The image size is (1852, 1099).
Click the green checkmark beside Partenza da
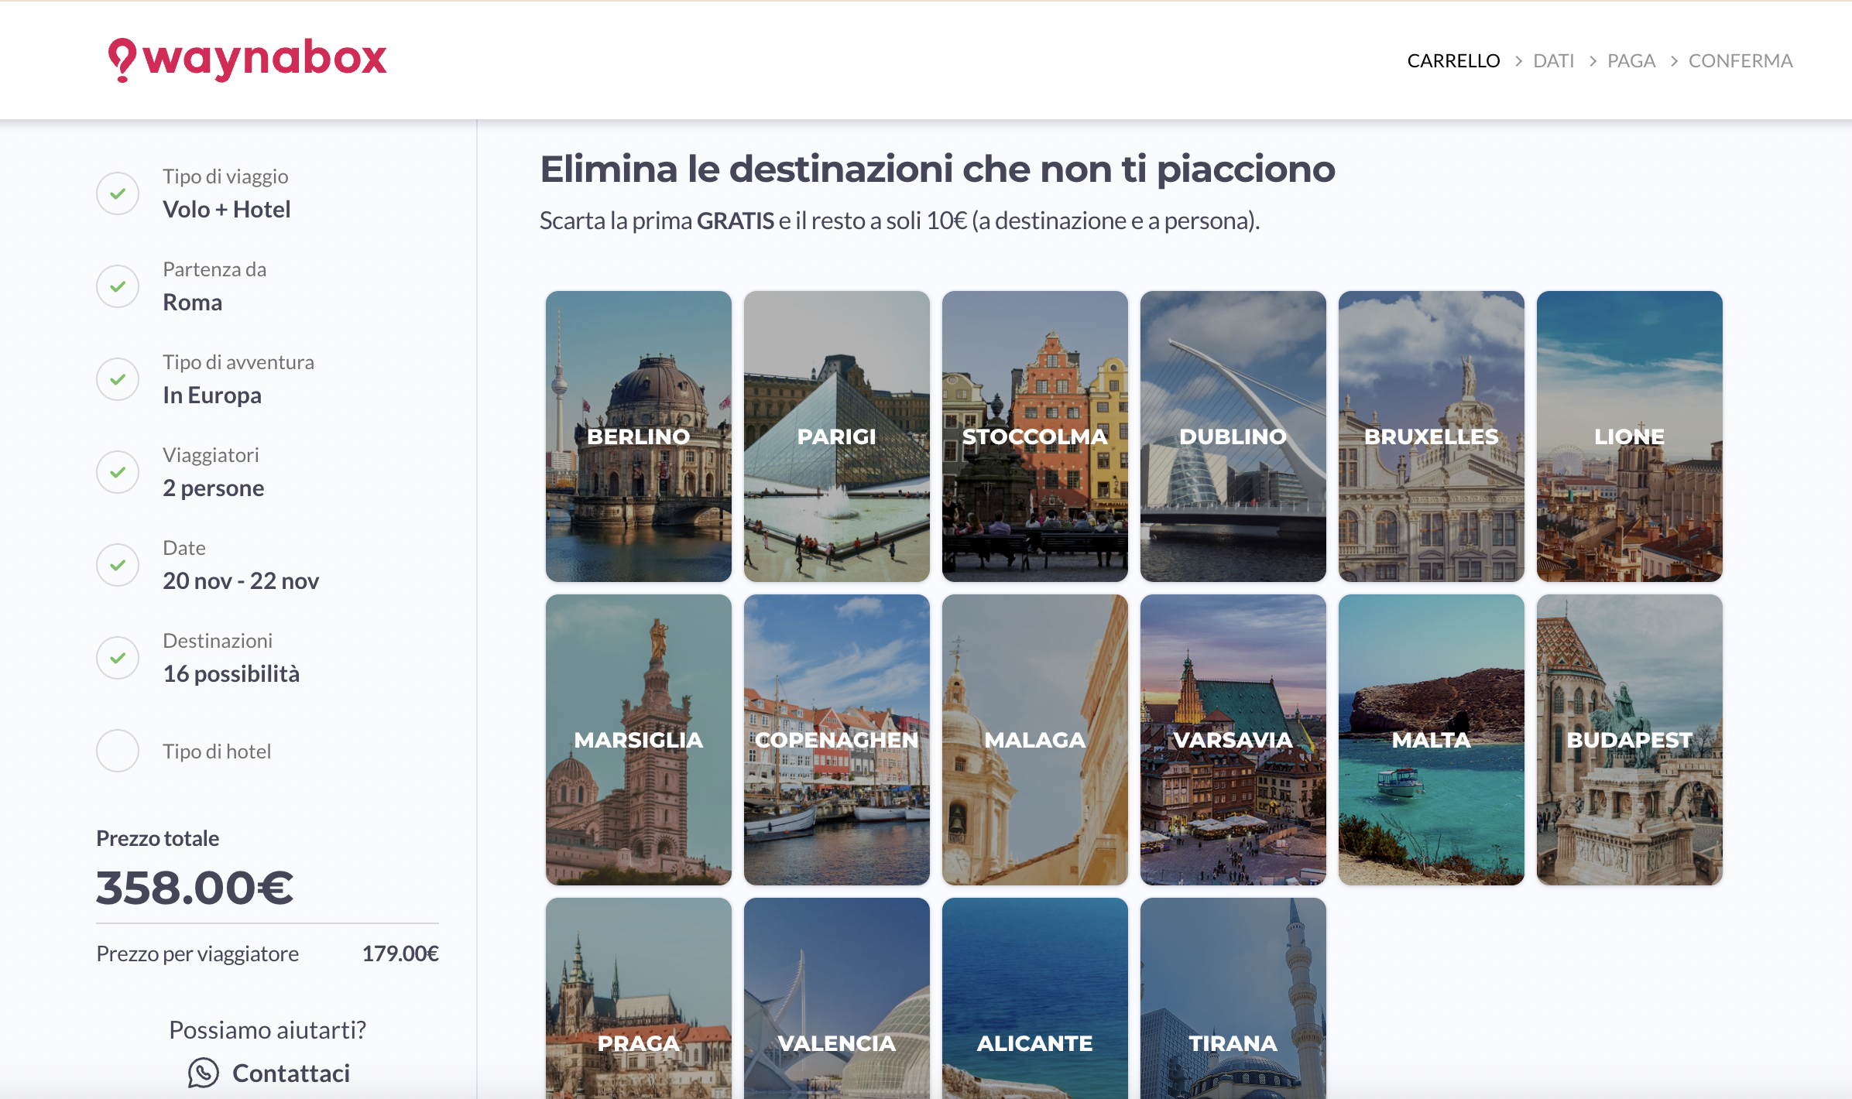coord(118,286)
